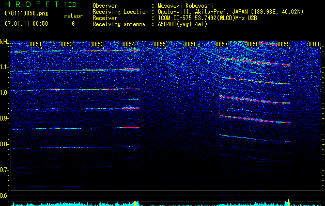Select the A504HB(yagi 4el) antenna text
Viewport: 325px width, 206px height.
(x=182, y=24)
